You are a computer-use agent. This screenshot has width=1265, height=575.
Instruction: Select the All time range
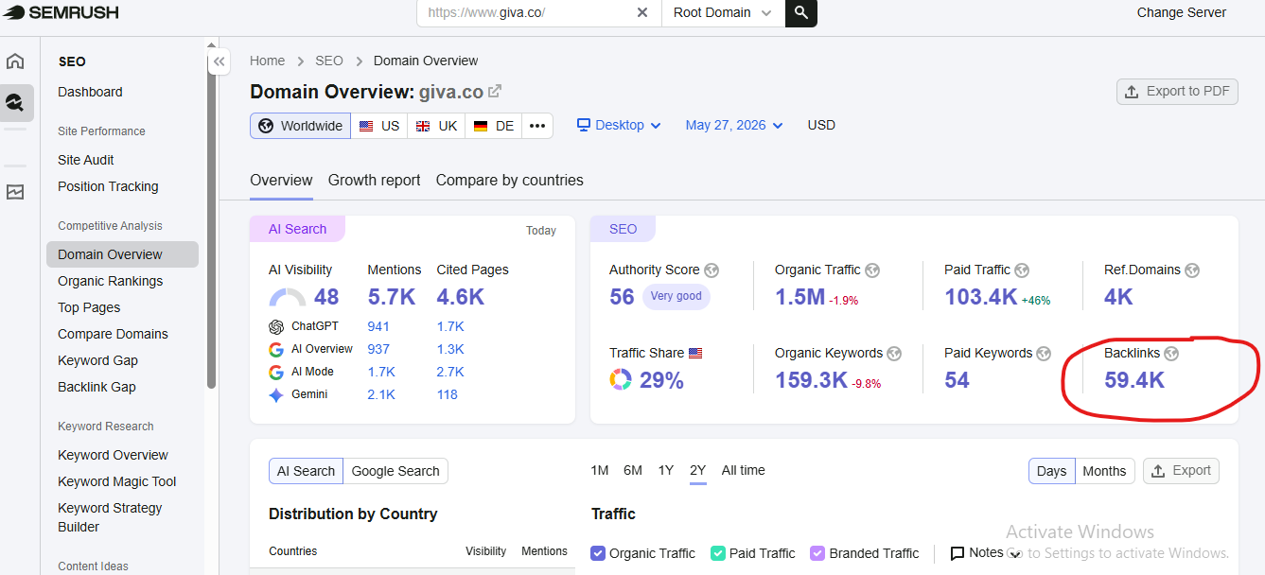[744, 471]
